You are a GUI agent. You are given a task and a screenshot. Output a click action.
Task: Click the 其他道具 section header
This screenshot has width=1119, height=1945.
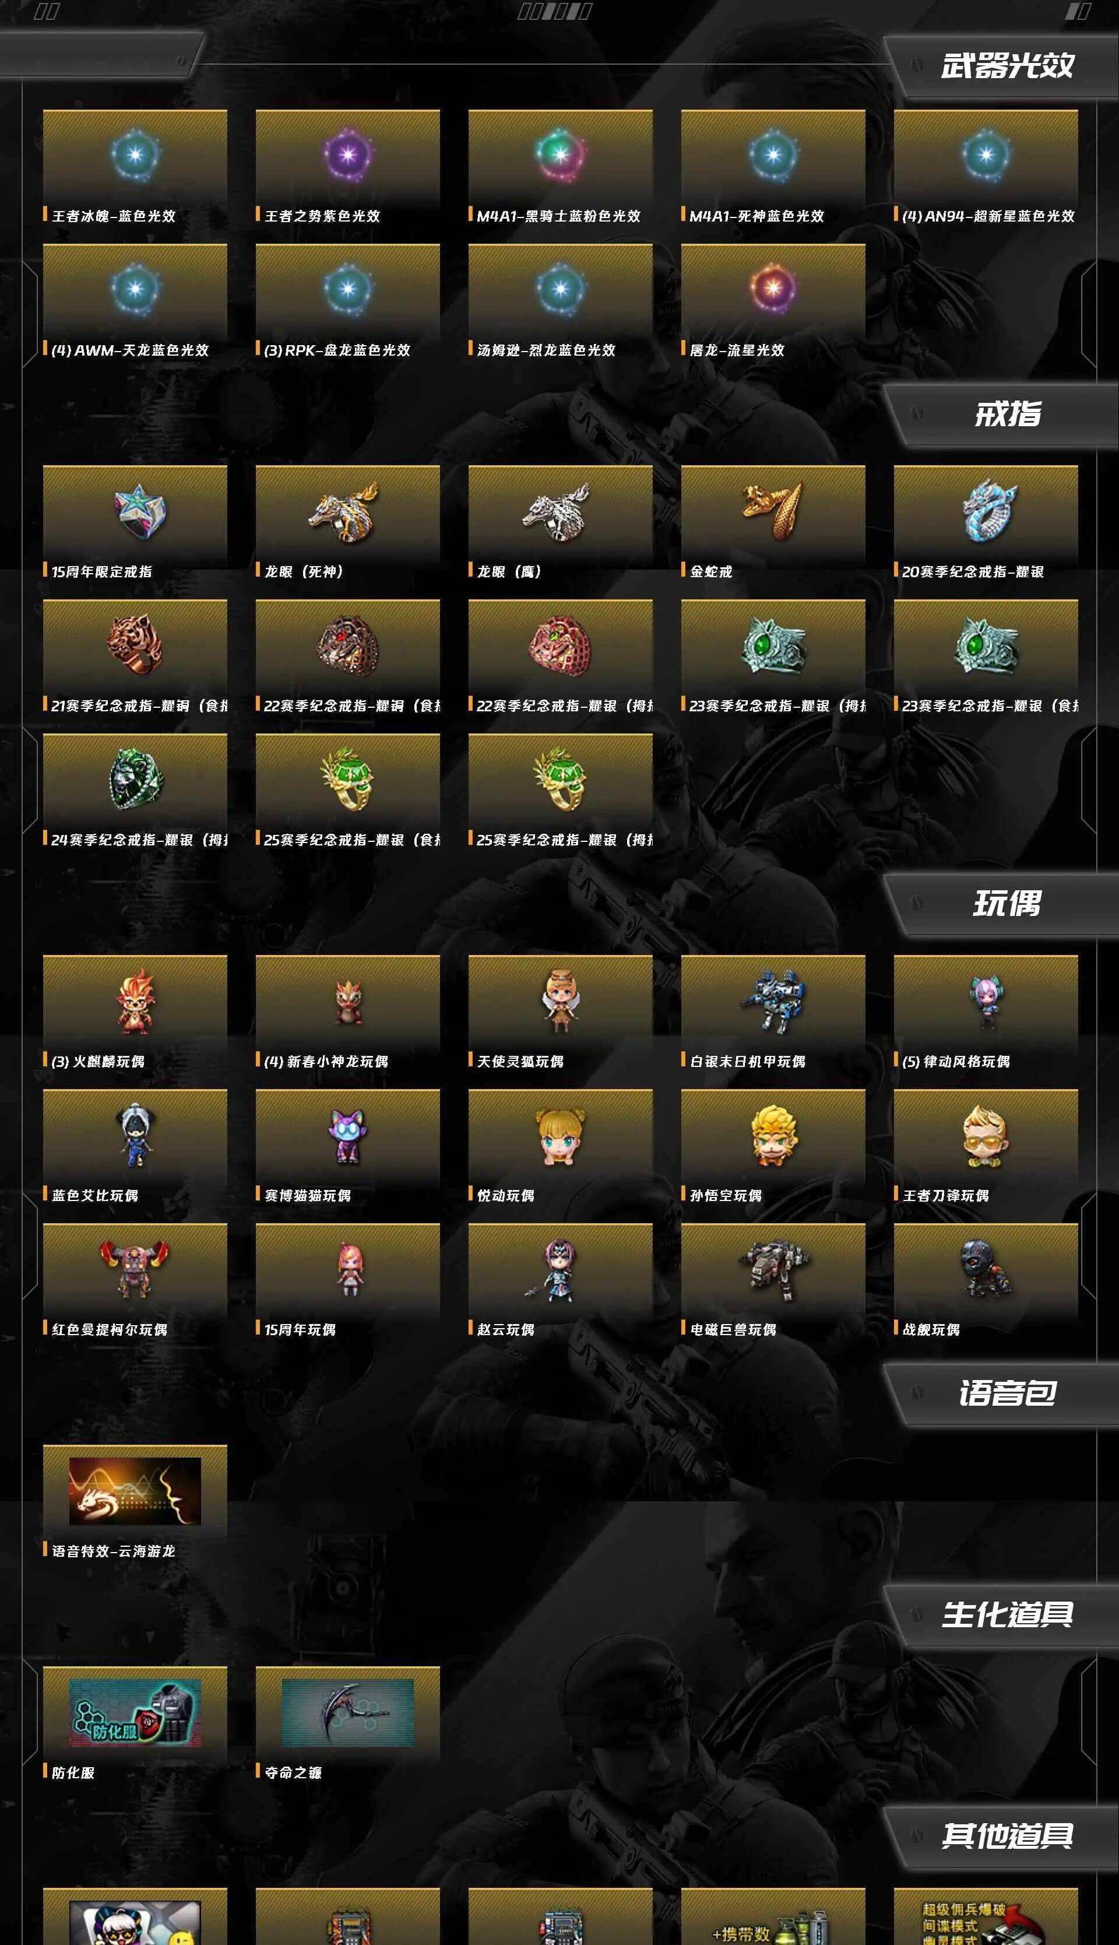pos(1007,1836)
